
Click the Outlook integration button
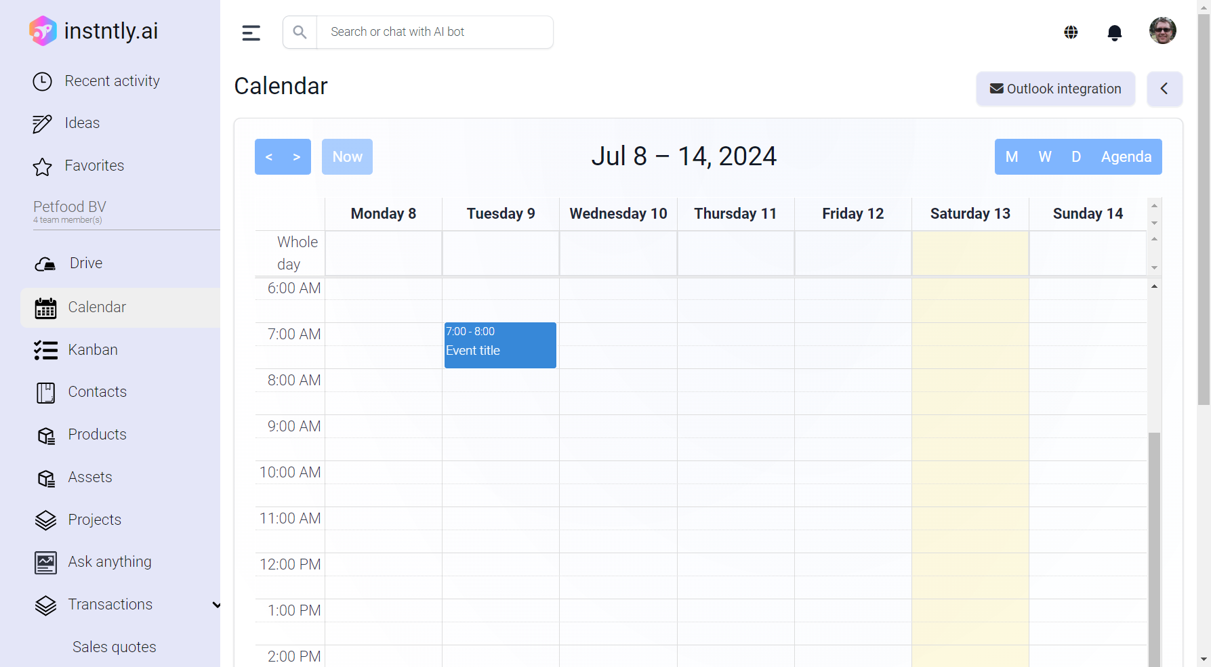(1055, 89)
